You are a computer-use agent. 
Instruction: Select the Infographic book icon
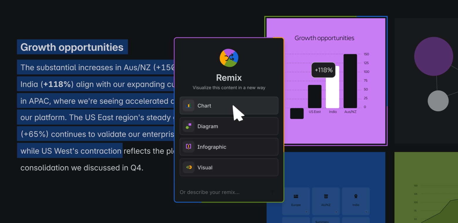coord(188,147)
